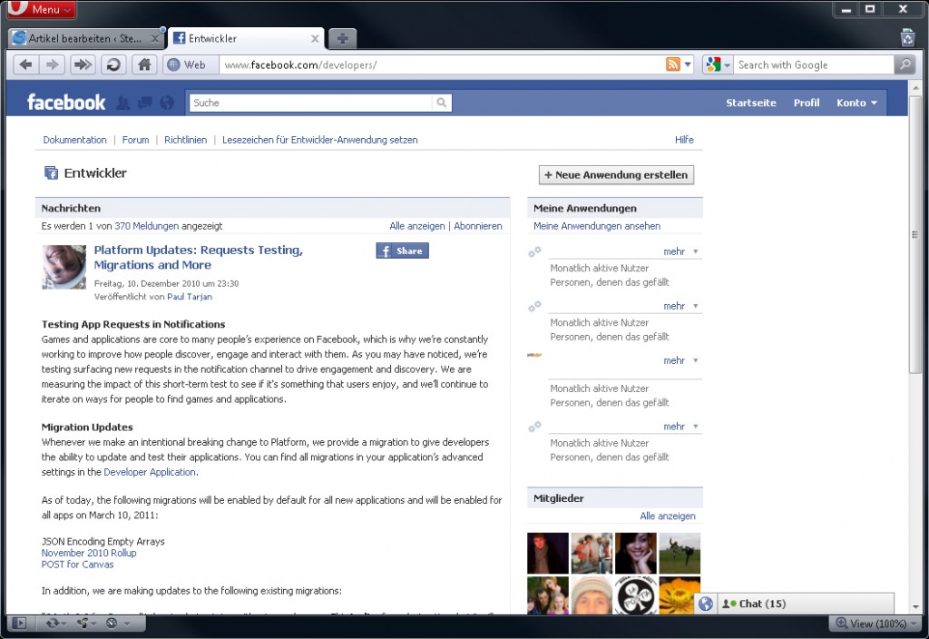Click the Facebook Share button
This screenshot has height=639, width=929.
pyautogui.click(x=402, y=251)
